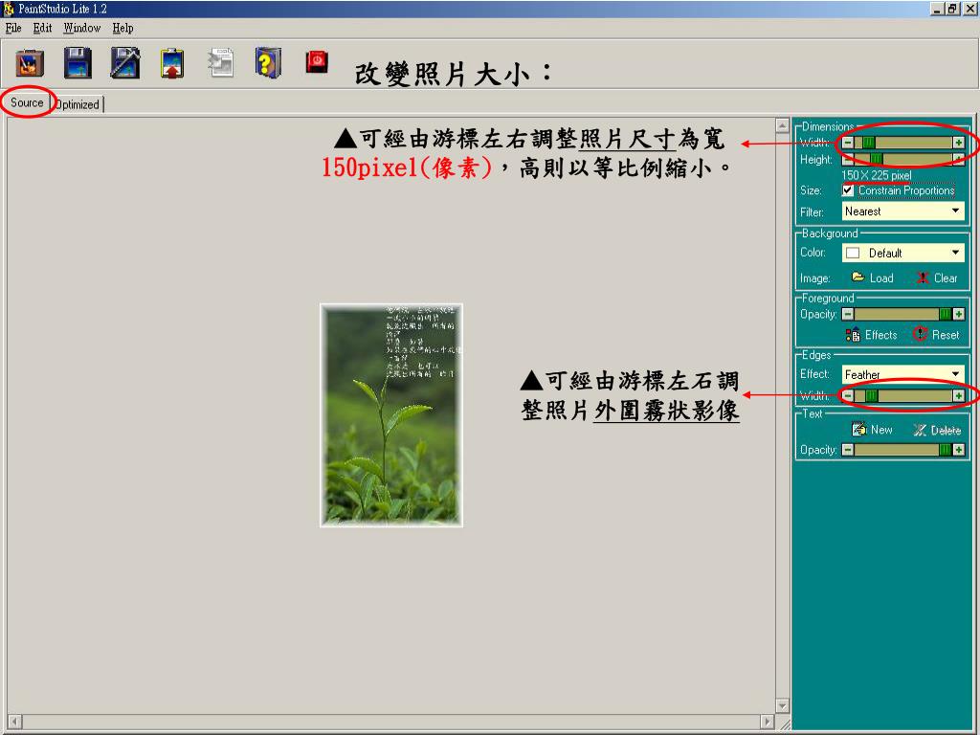Increase Edges Width with plus button
The height and width of the screenshot is (735, 980).
(959, 395)
